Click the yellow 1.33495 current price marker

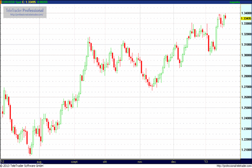[246, 18]
